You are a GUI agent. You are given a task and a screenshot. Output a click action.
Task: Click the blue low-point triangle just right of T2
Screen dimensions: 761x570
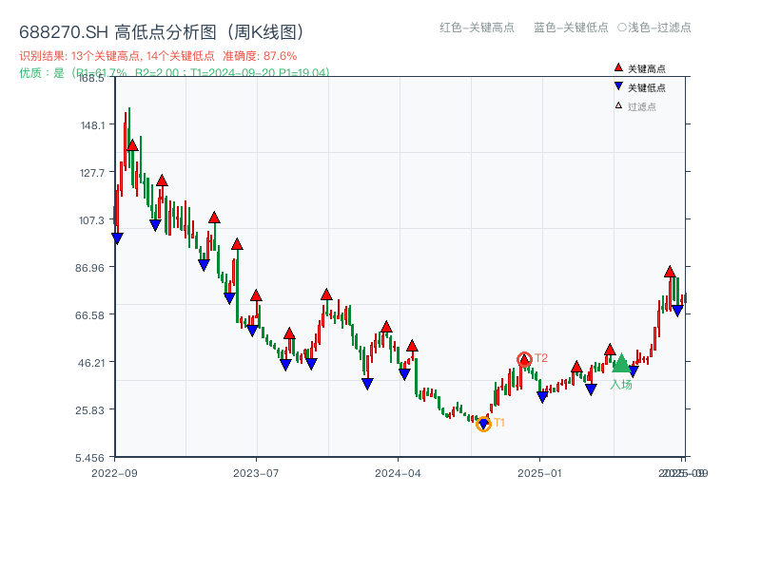(x=542, y=397)
